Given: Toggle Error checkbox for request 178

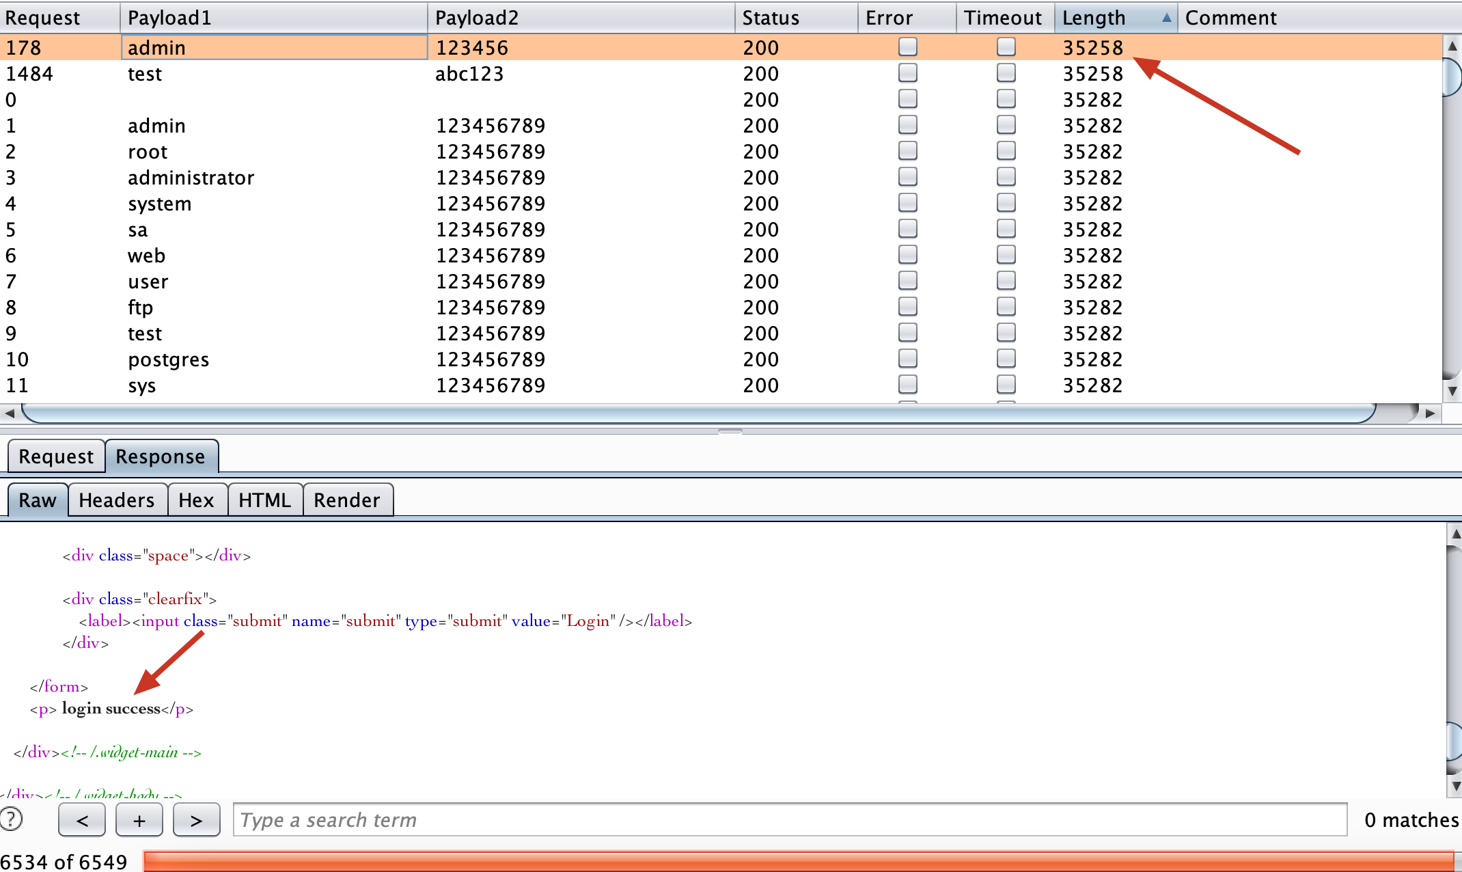Looking at the screenshot, I should [907, 47].
